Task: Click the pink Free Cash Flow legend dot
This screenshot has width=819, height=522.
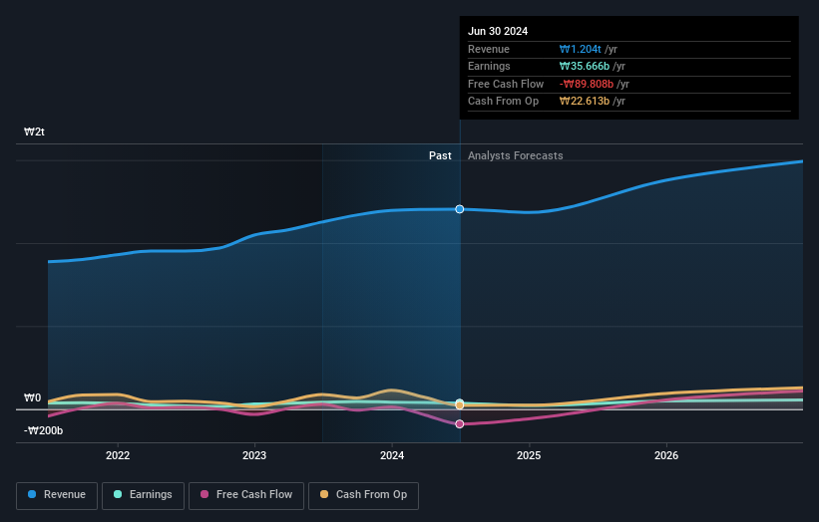Action: click(205, 494)
